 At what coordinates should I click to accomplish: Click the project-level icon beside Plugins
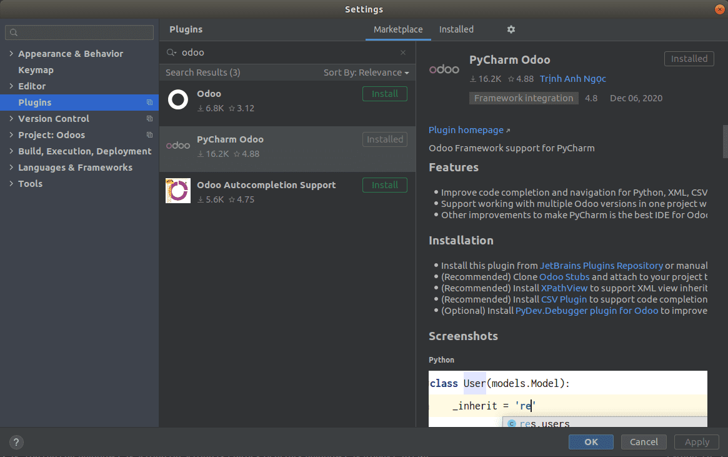tap(149, 102)
